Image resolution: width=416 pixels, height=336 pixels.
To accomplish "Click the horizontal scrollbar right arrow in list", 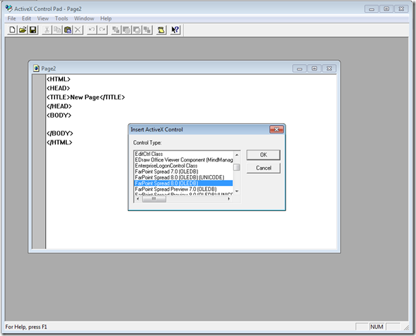I will click(x=230, y=198).
